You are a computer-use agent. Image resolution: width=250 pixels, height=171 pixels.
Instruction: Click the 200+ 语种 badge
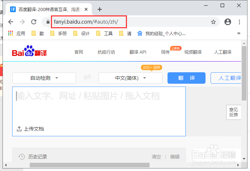151,68
